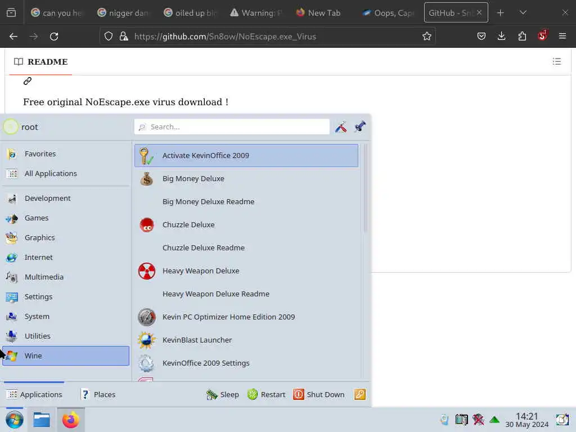Viewport: 576px width, 432px height.
Task: Click the start menu launcher button
Action: click(15, 420)
